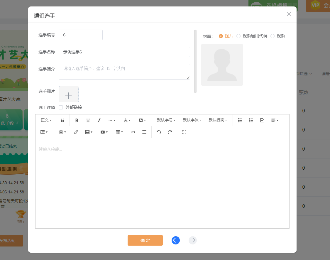Click the undo arrow in the editor

tap(159, 132)
